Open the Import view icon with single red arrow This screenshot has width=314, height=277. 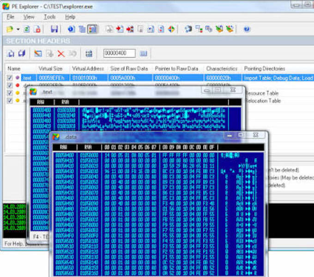(120, 29)
